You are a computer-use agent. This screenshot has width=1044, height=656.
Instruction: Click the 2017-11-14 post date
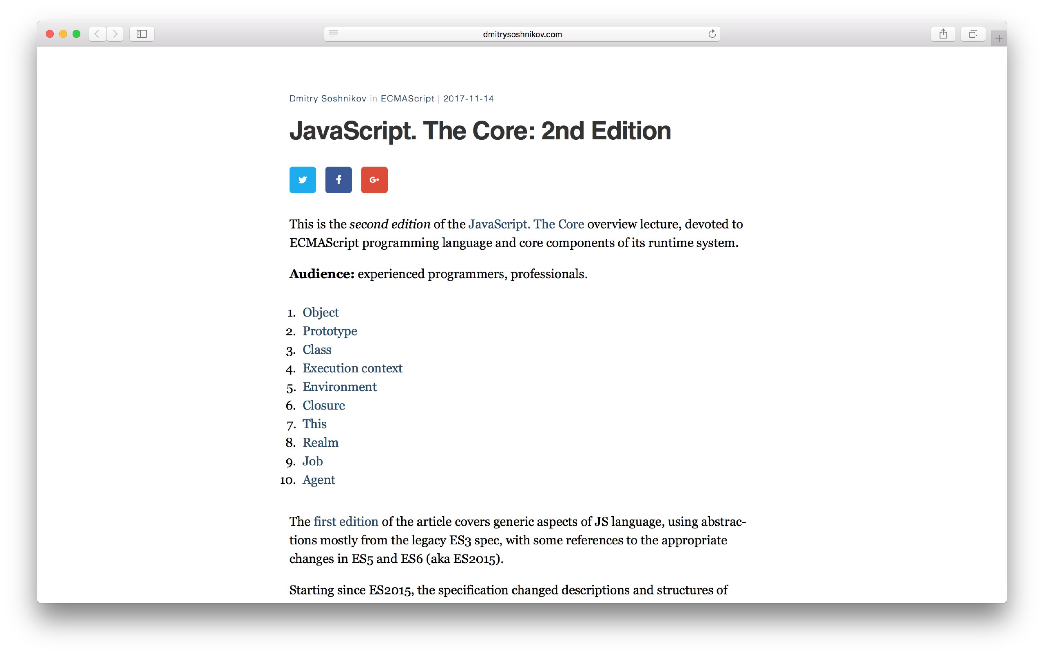[x=468, y=98]
